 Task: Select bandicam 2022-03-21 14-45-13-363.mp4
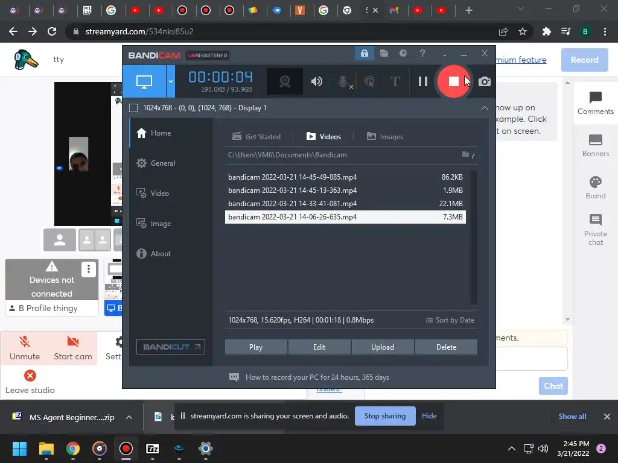[345, 190]
